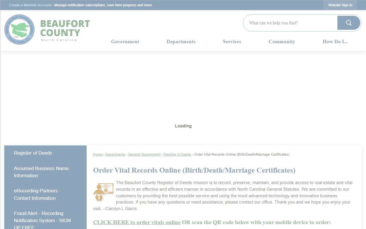Click Create a Website Account link
The image size is (366, 229).
(30, 5)
